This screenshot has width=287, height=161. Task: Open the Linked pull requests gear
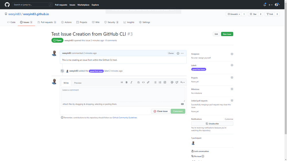(x=232, y=101)
